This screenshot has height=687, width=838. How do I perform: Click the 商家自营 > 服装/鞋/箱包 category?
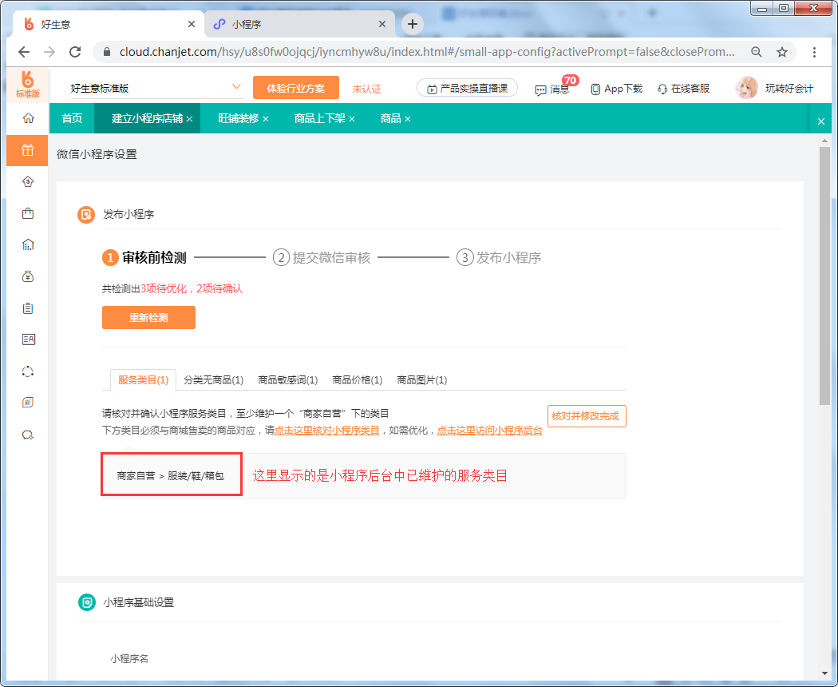pyautogui.click(x=171, y=475)
